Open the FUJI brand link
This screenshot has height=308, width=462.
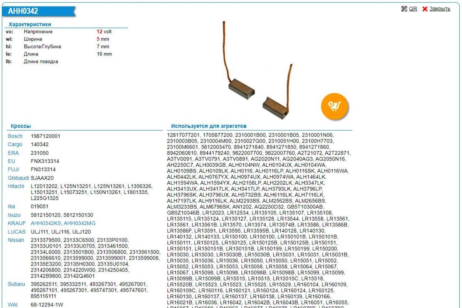(x=13, y=169)
